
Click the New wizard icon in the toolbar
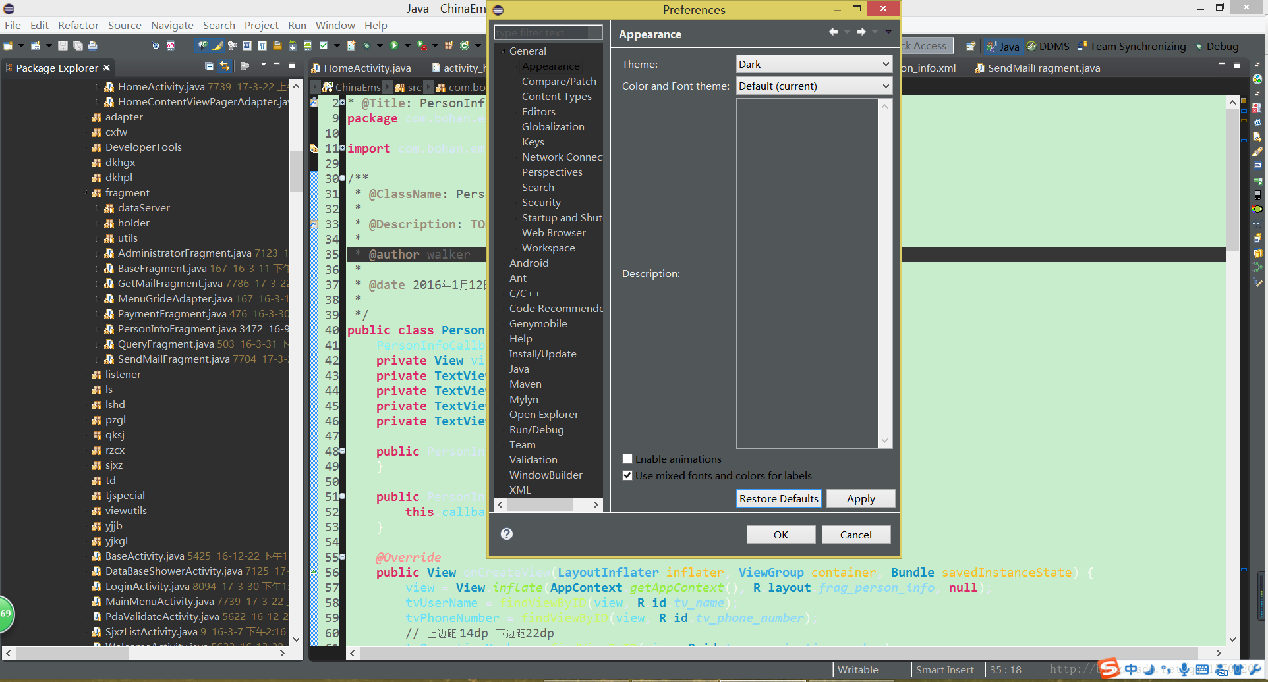(8, 46)
